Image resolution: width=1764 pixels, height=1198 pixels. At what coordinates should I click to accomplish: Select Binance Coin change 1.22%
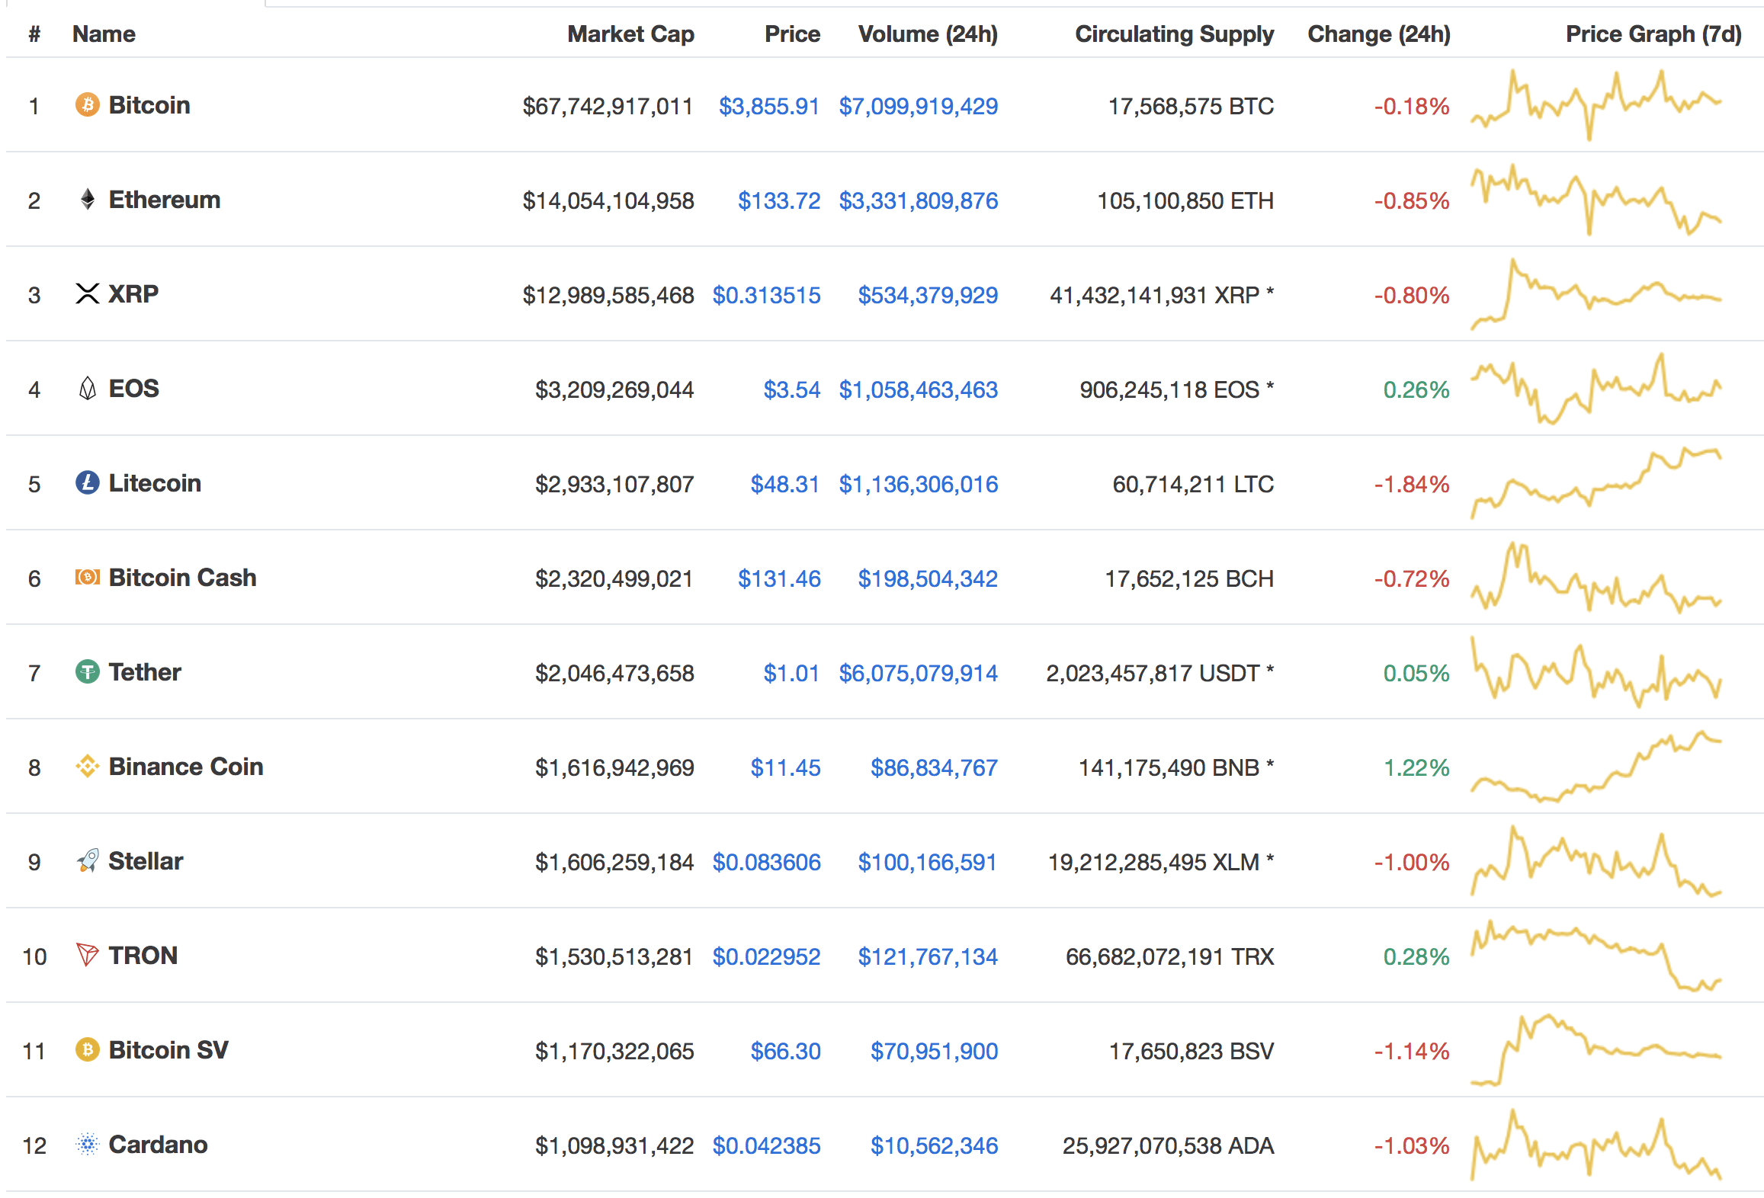coord(1416,767)
